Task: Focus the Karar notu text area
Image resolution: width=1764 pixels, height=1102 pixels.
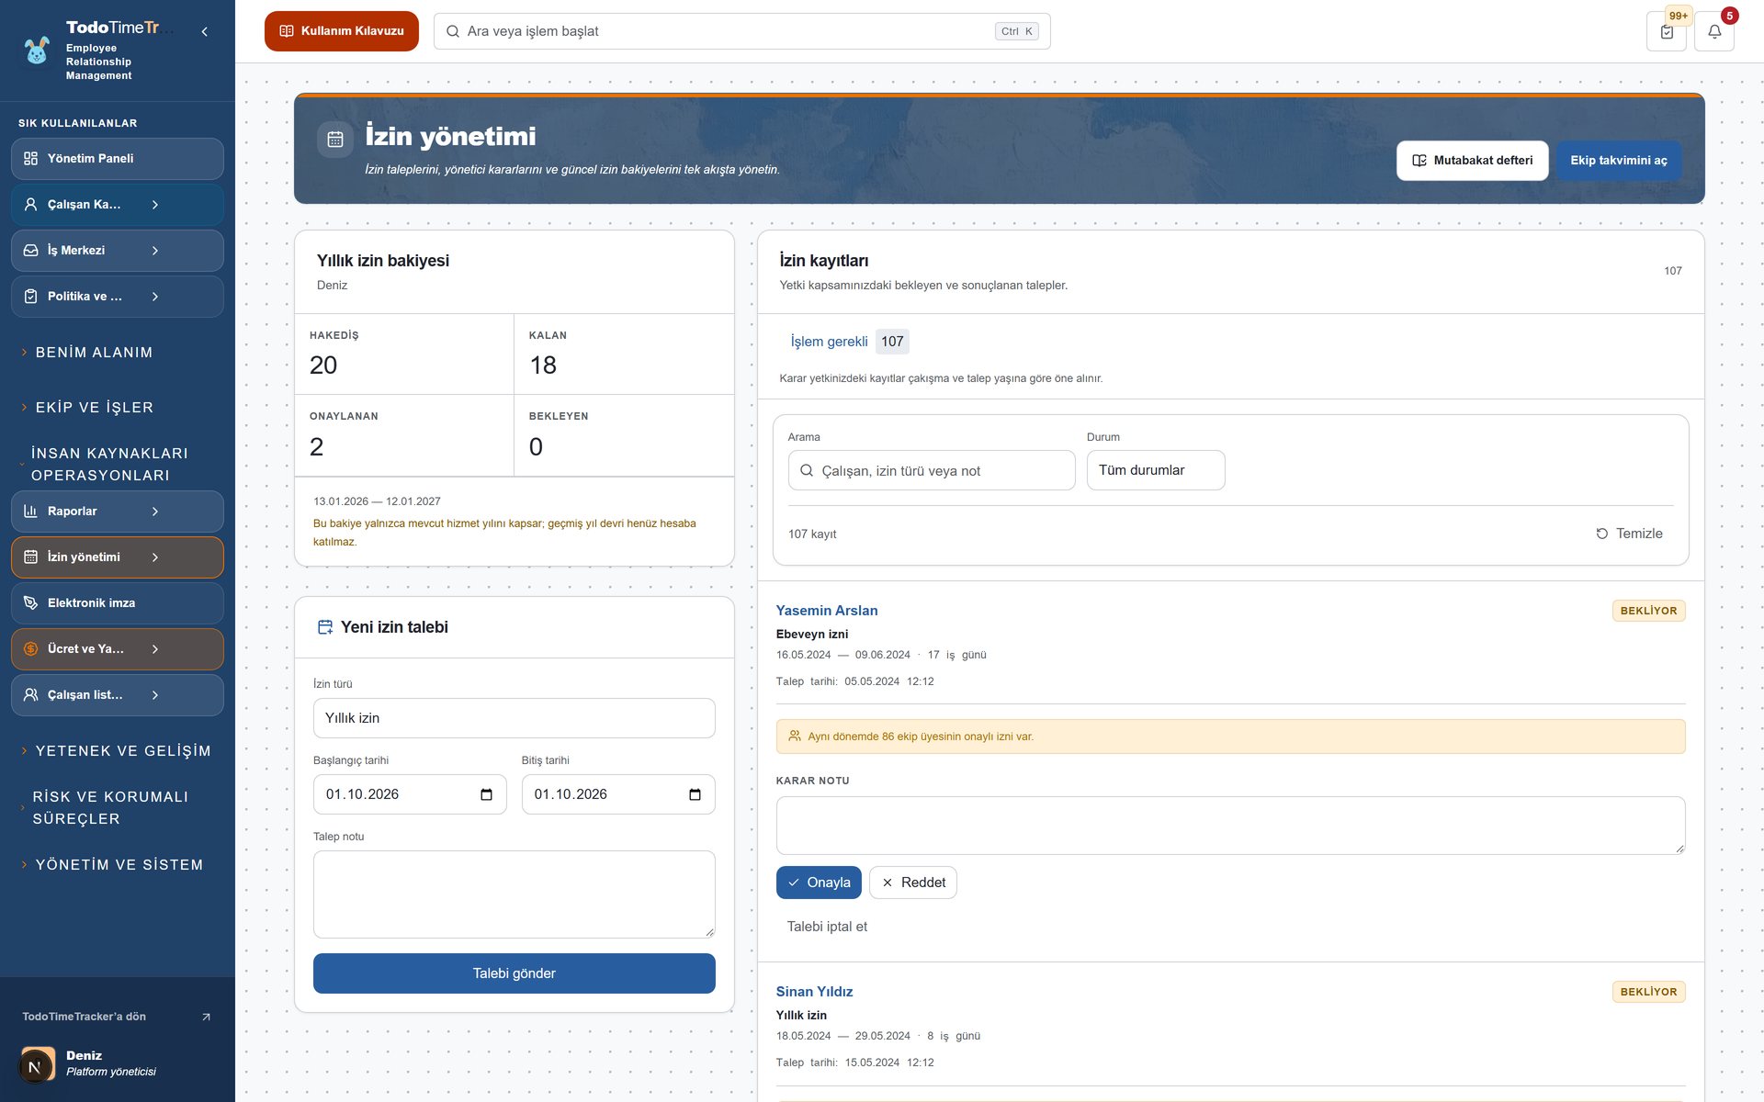Action: click(1230, 826)
